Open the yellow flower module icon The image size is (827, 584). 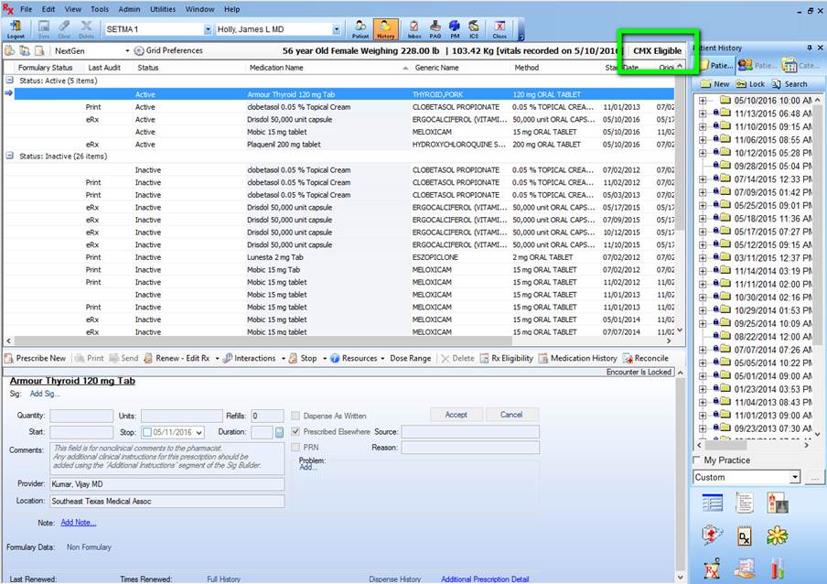pos(778,536)
